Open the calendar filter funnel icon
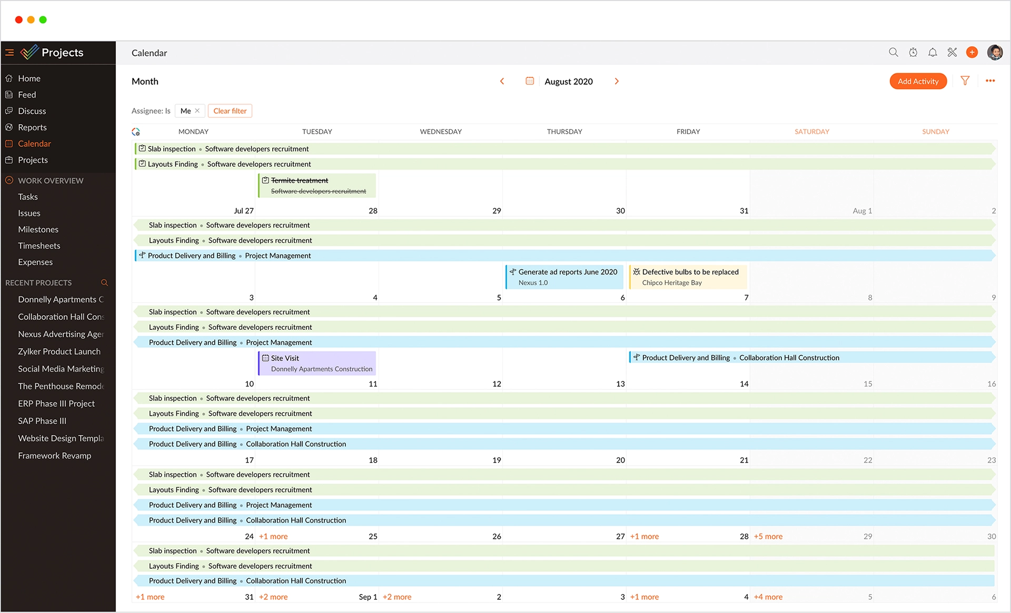The image size is (1011, 613). pyautogui.click(x=965, y=81)
